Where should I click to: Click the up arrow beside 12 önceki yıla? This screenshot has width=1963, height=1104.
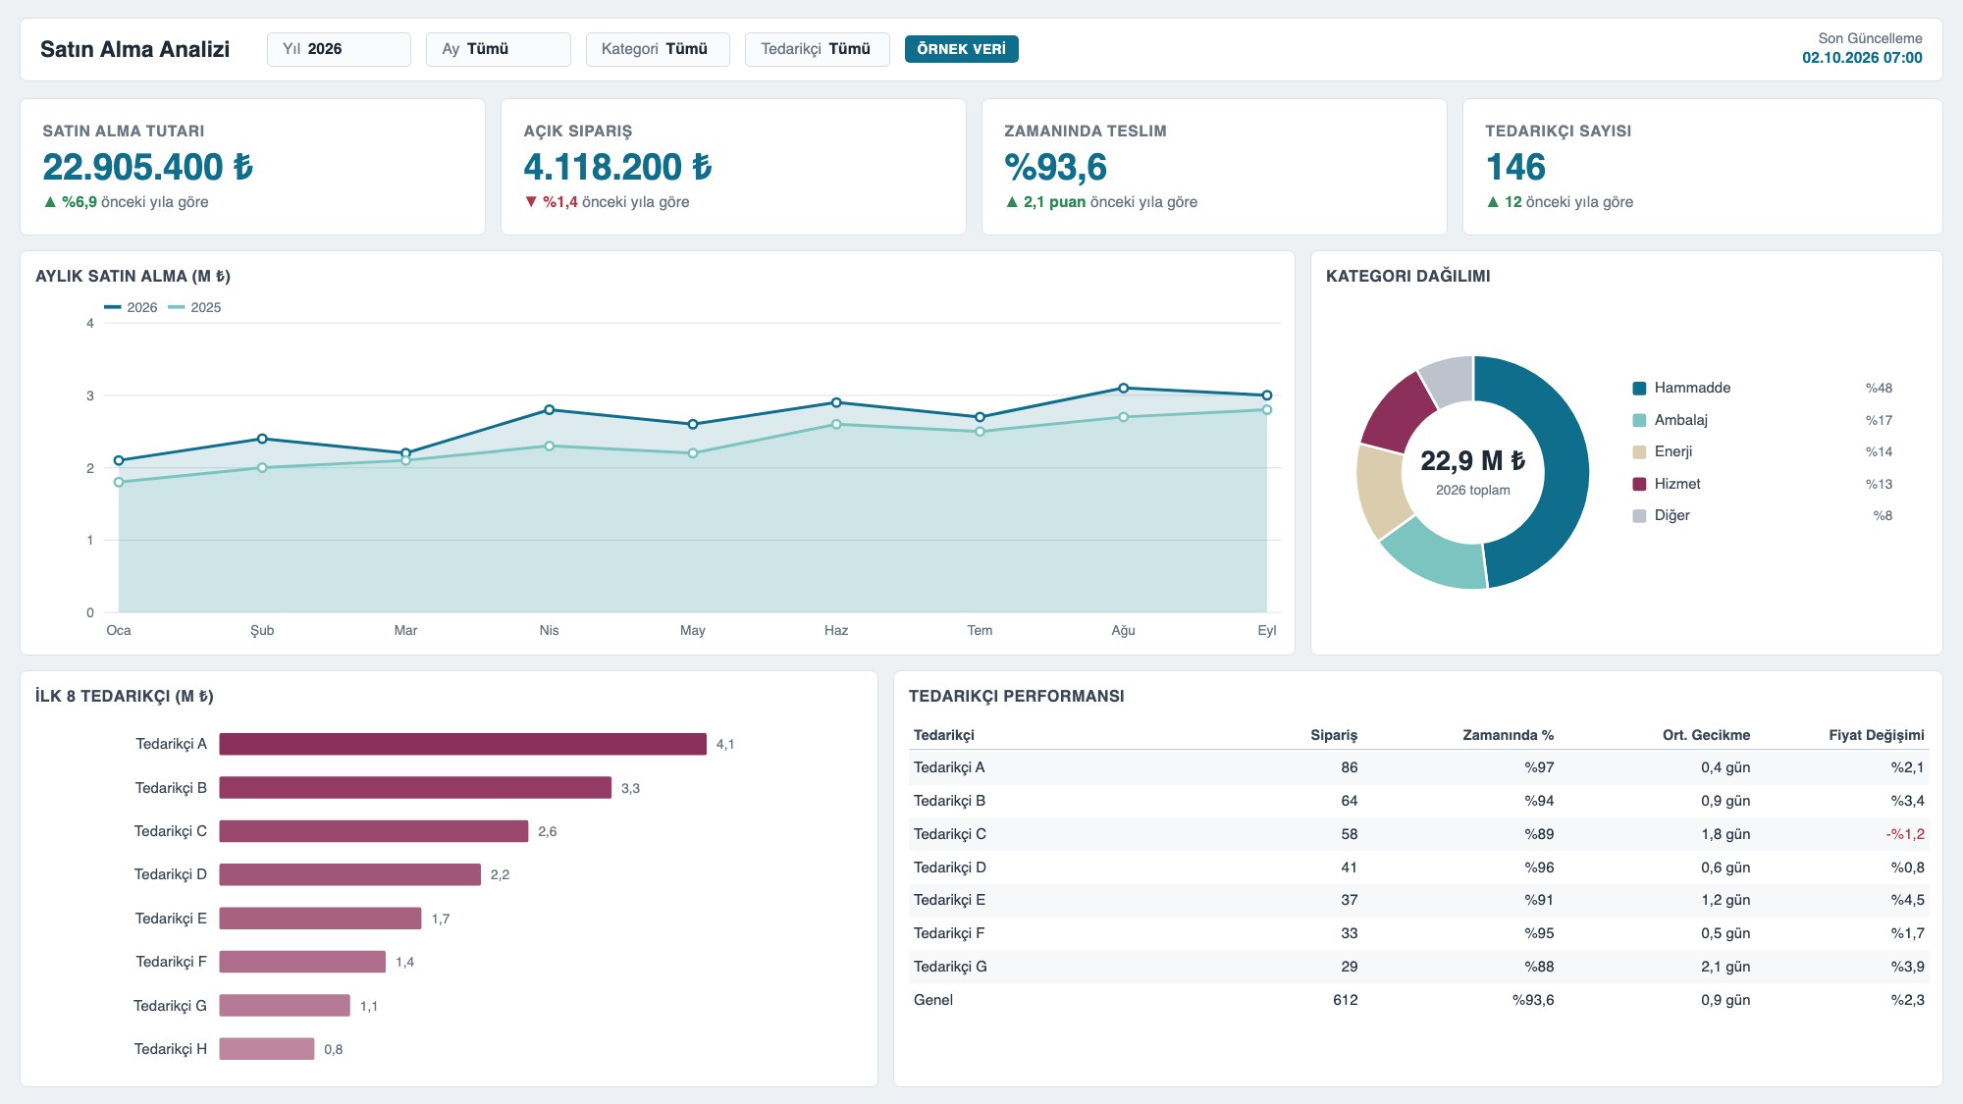coord(1493,202)
